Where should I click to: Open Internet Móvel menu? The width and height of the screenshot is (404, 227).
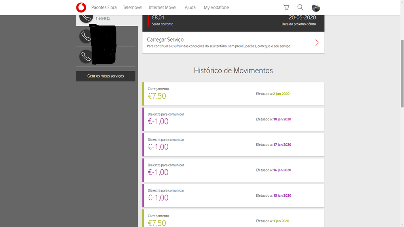pos(163,8)
